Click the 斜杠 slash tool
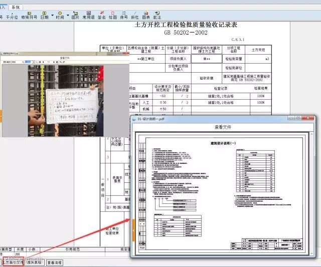This screenshot has height=267, width=321. pos(135,16)
